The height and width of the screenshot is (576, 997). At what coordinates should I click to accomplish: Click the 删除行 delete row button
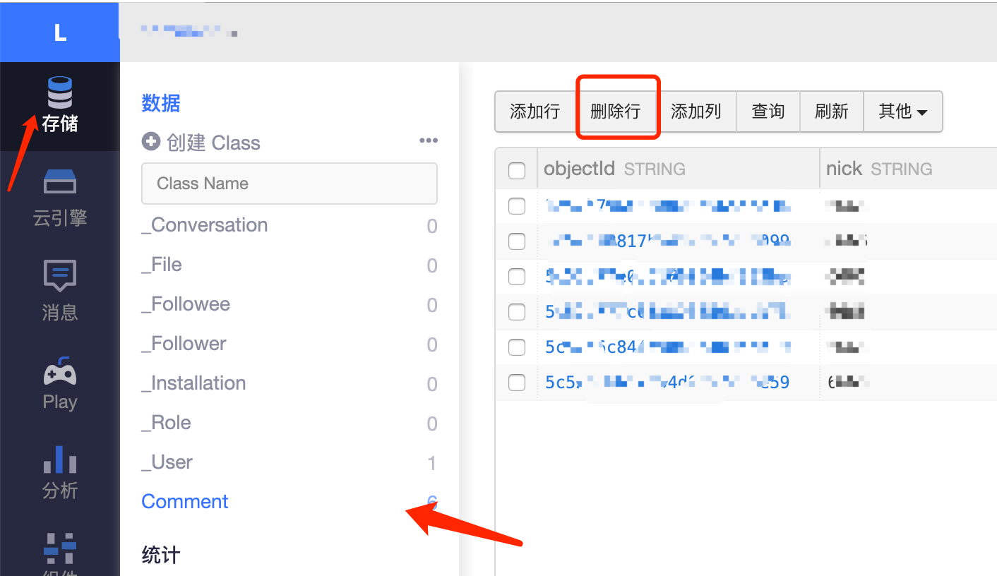[x=615, y=112]
